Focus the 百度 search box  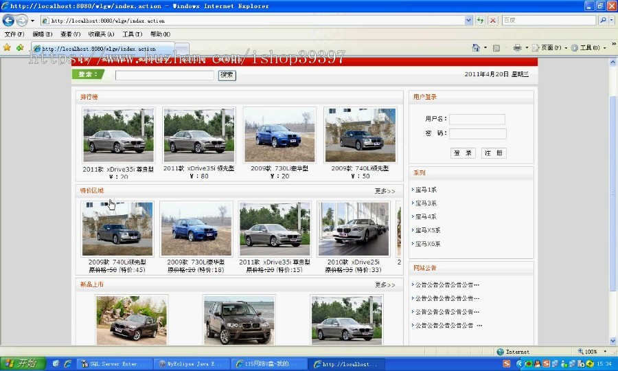[x=549, y=20]
